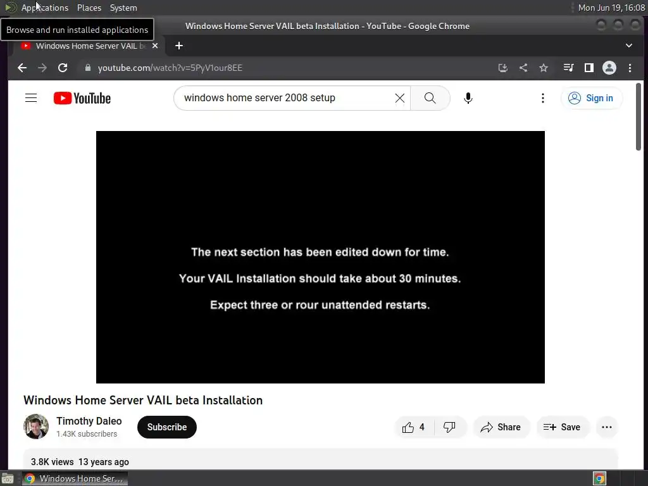Screen dimensions: 648x486
Task: Click the Share button under the video
Action: click(x=501, y=427)
